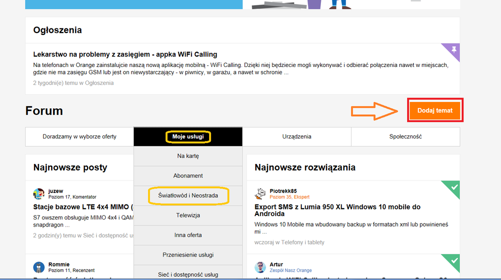Pick Światłowód i Neostrada menu entry
This screenshot has width=501, height=280.
pyautogui.click(x=188, y=195)
